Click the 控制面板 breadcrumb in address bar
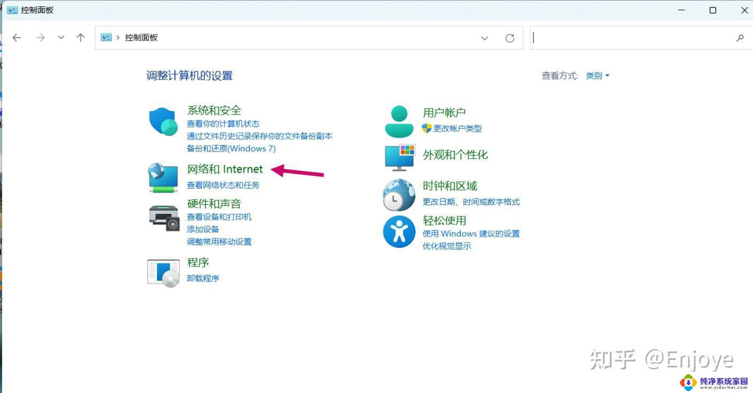 pyautogui.click(x=141, y=38)
